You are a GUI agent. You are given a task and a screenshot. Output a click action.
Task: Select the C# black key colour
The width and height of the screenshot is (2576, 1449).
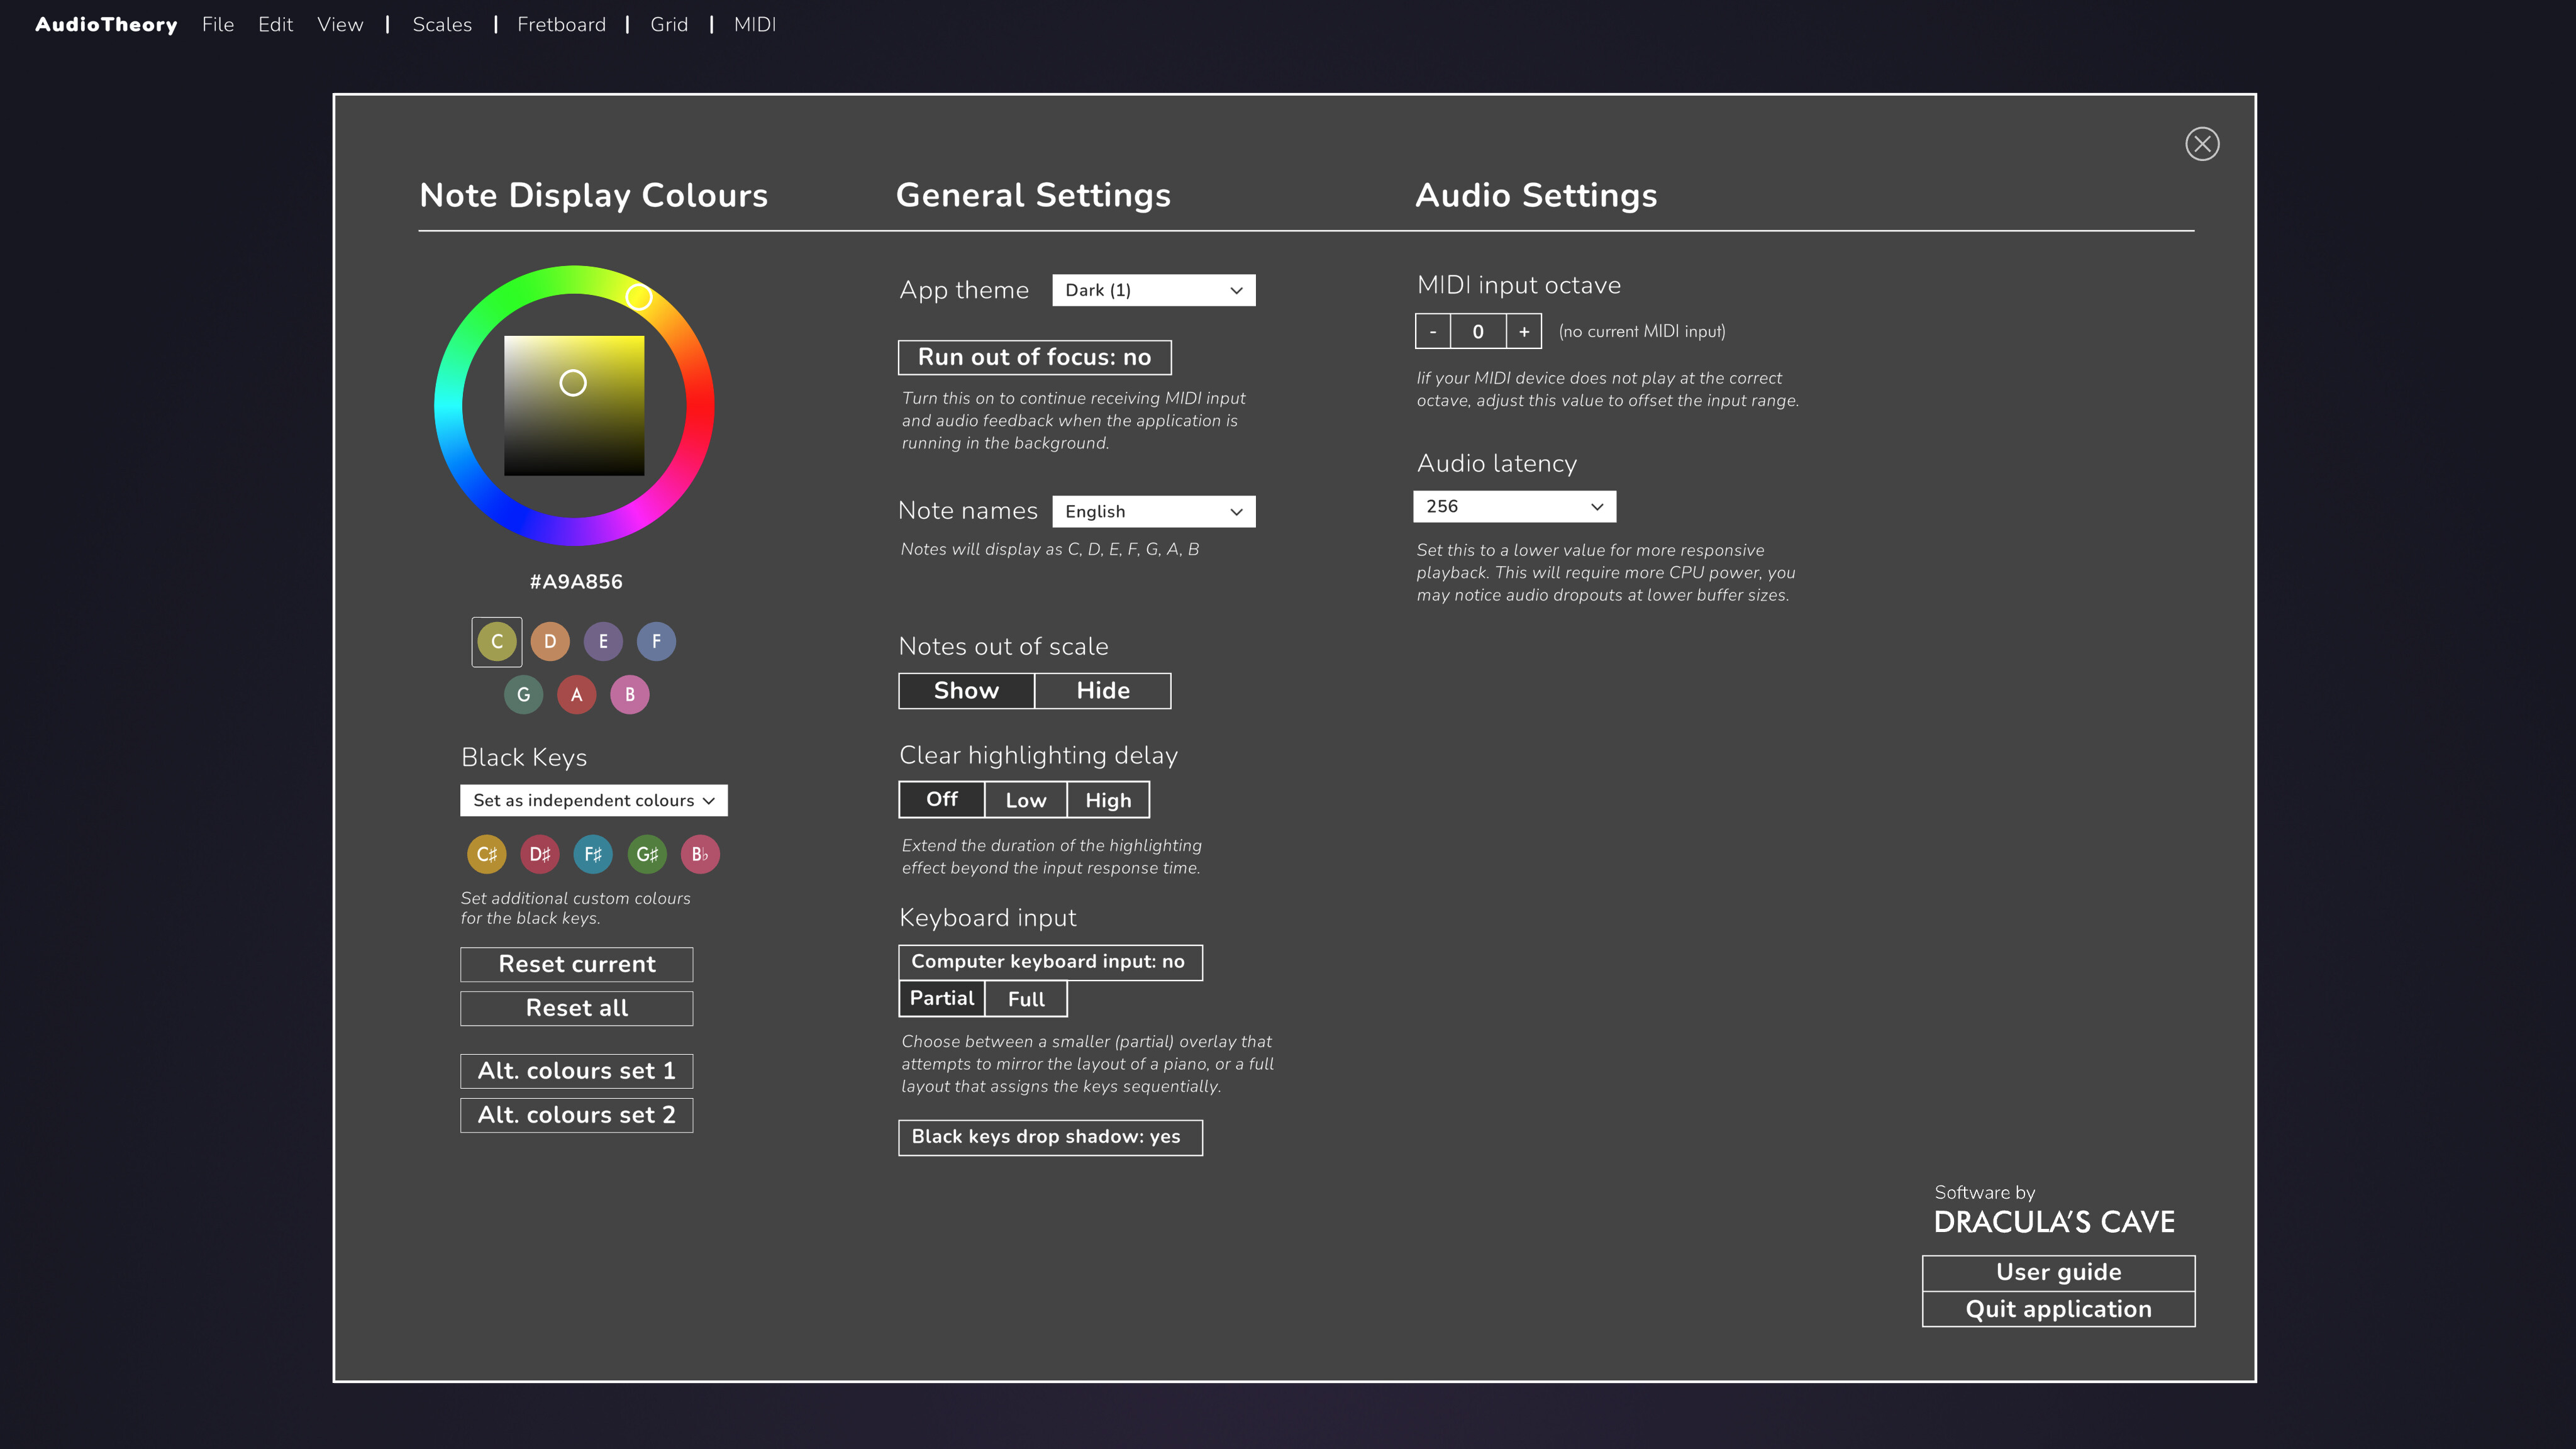pos(486,853)
